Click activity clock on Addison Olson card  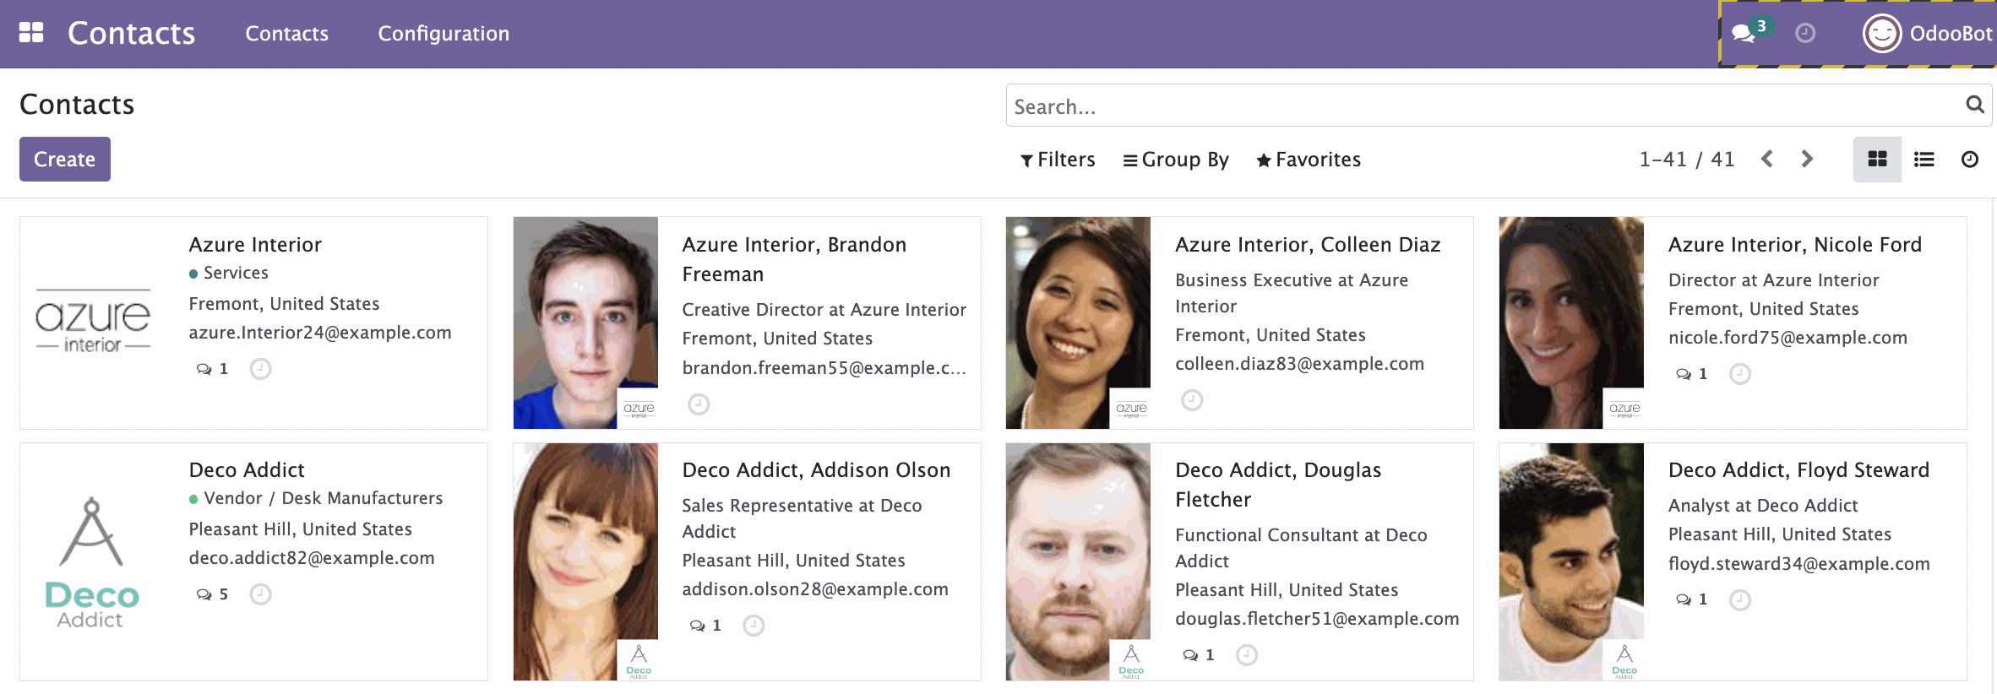754,626
